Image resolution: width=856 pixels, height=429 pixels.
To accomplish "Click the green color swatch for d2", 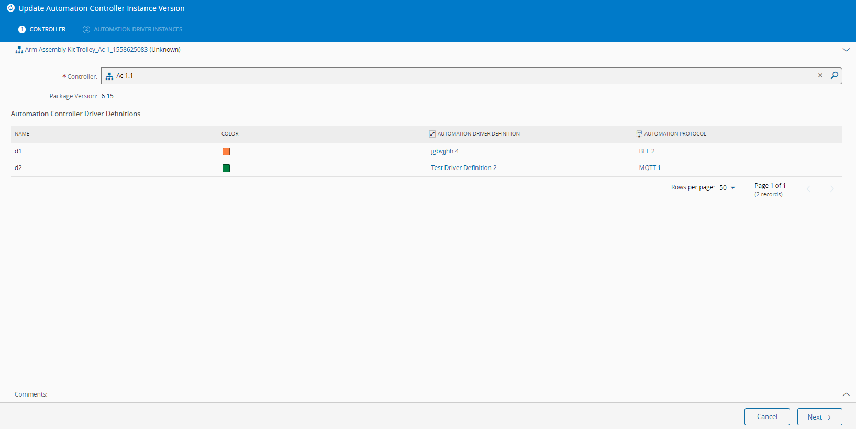I will click(226, 168).
